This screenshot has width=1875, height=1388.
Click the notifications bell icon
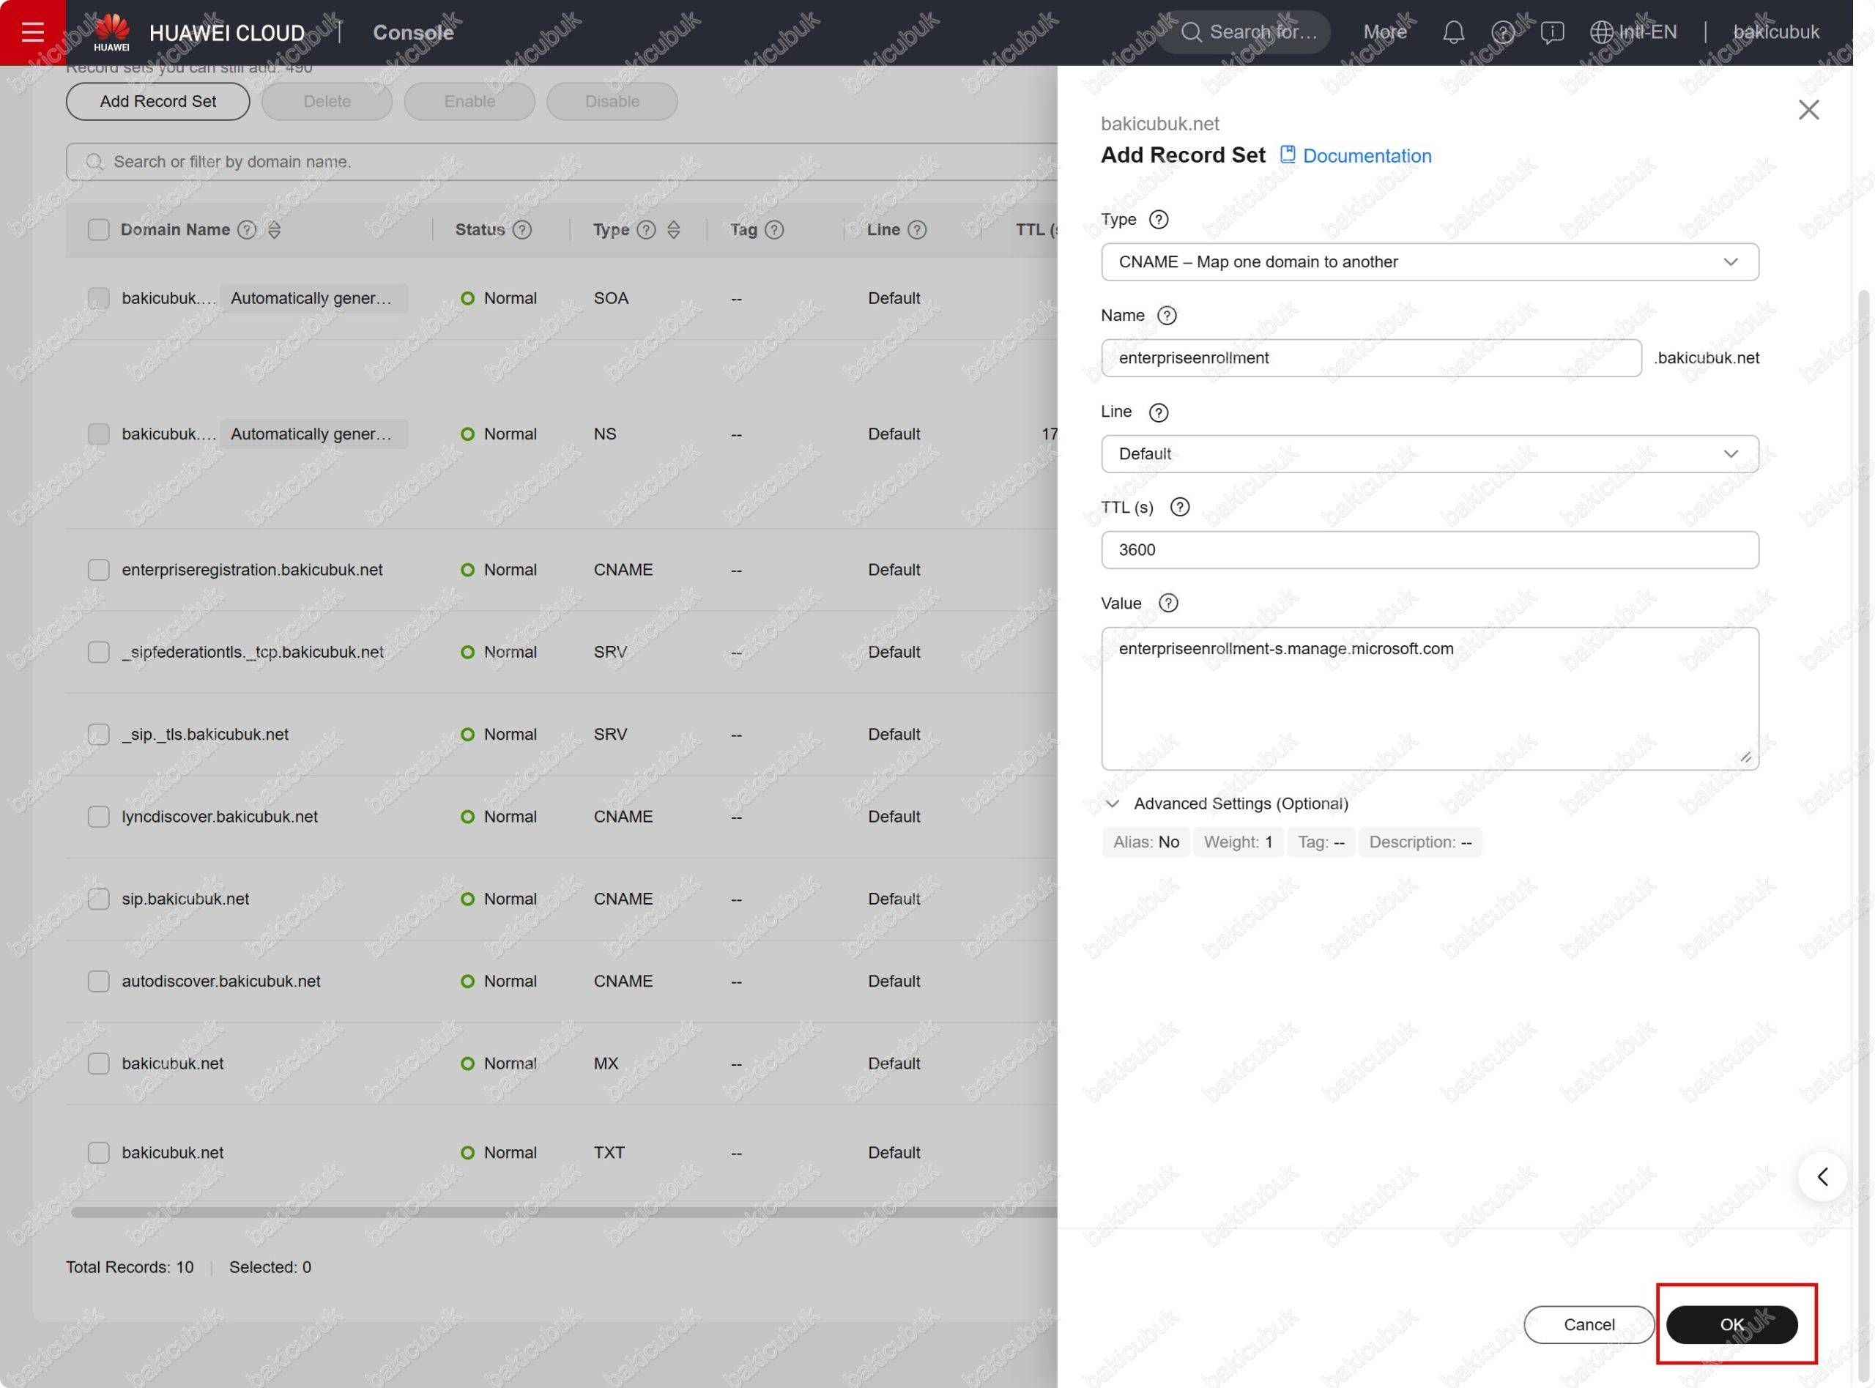click(1453, 32)
